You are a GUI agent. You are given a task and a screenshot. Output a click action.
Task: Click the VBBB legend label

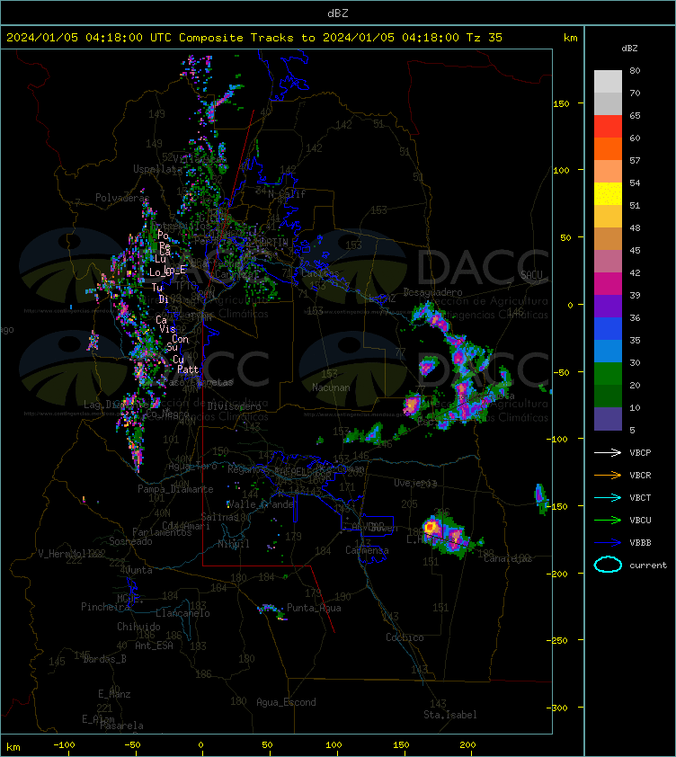[x=640, y=543]
